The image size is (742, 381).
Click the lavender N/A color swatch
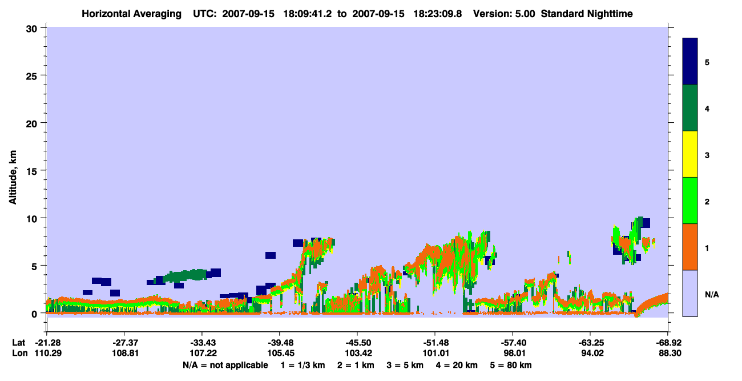[690, 293]
